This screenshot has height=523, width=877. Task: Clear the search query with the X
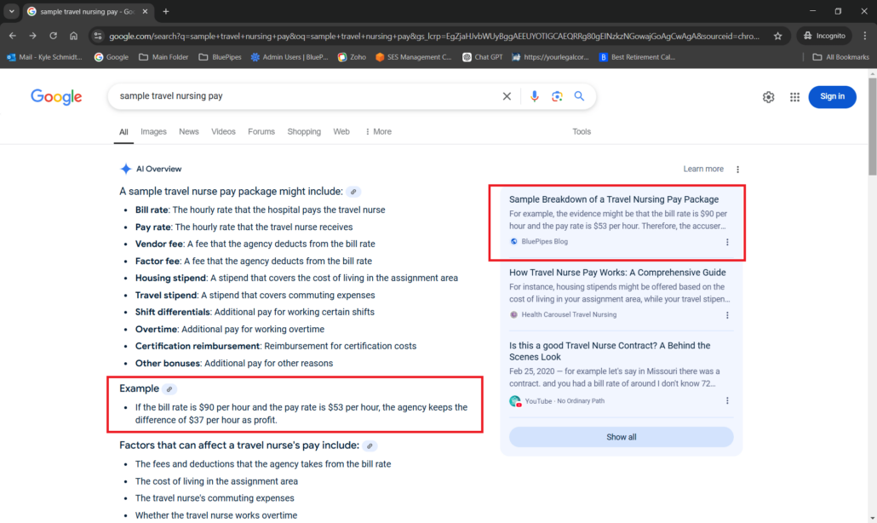pos(507,96)
